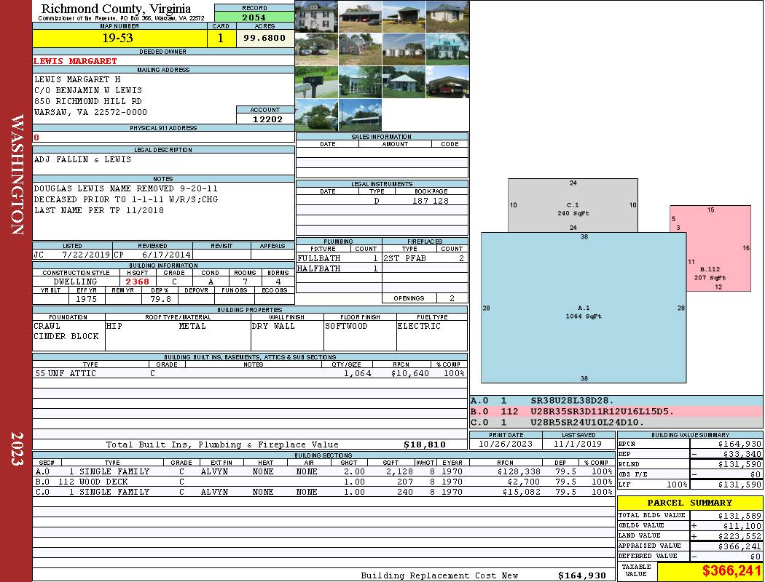The image size is (765, 582).
Task: Open the carport with red truck photo
Action: (x=447, y=81)
